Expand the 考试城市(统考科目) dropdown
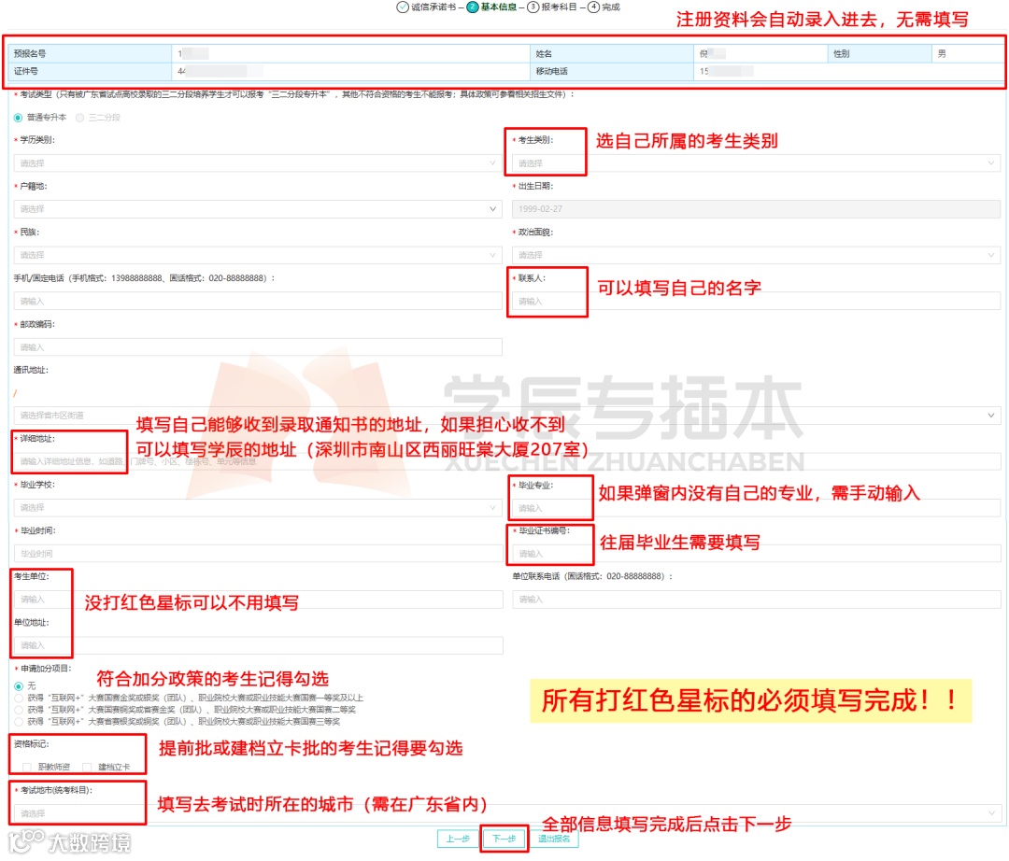This screenshot has height=861, width=1009. [507, 814]
